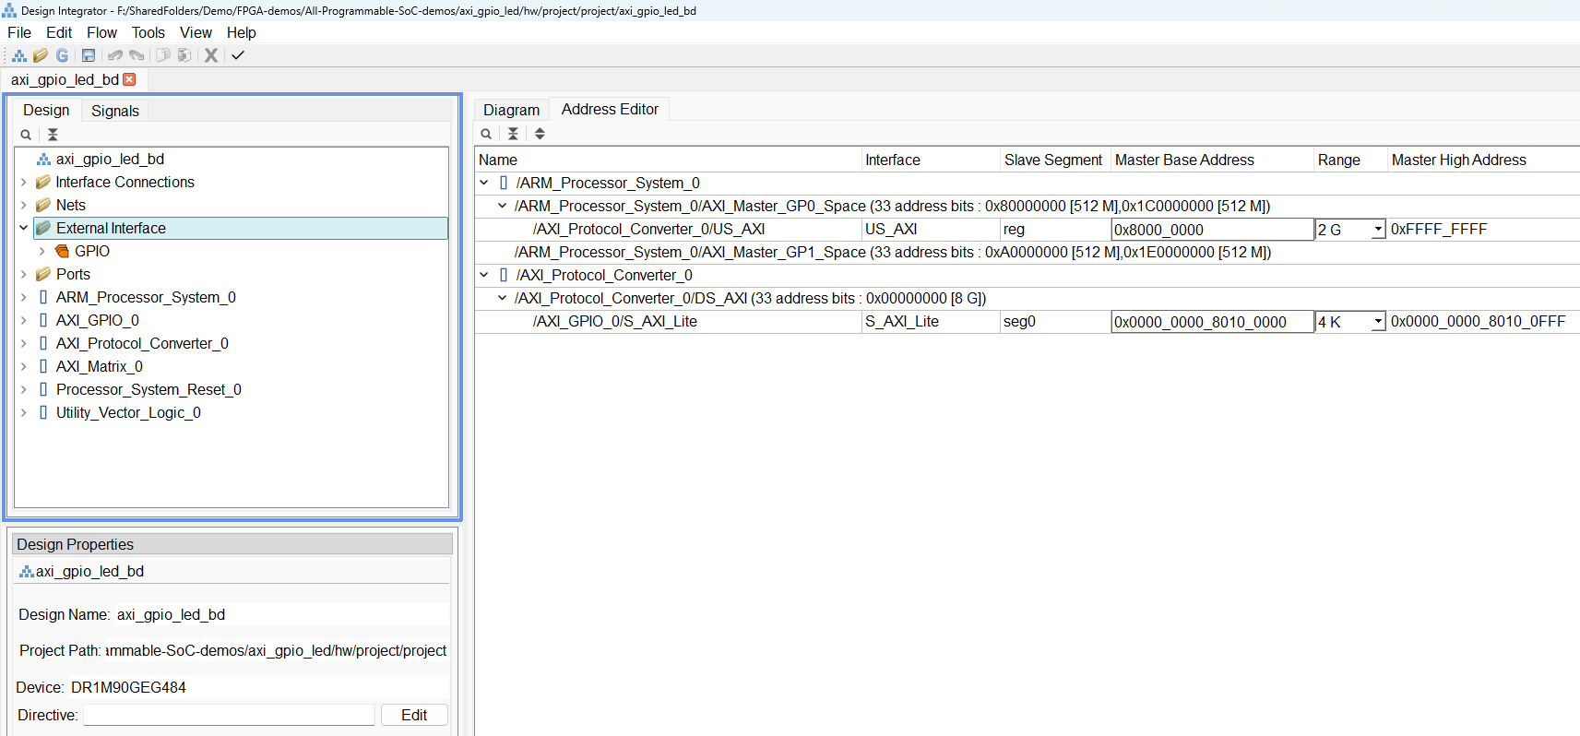The image size is (1580, 736).
Task: Click the AXI_Master_GP1_Space address row
Action: coord(892,252)
